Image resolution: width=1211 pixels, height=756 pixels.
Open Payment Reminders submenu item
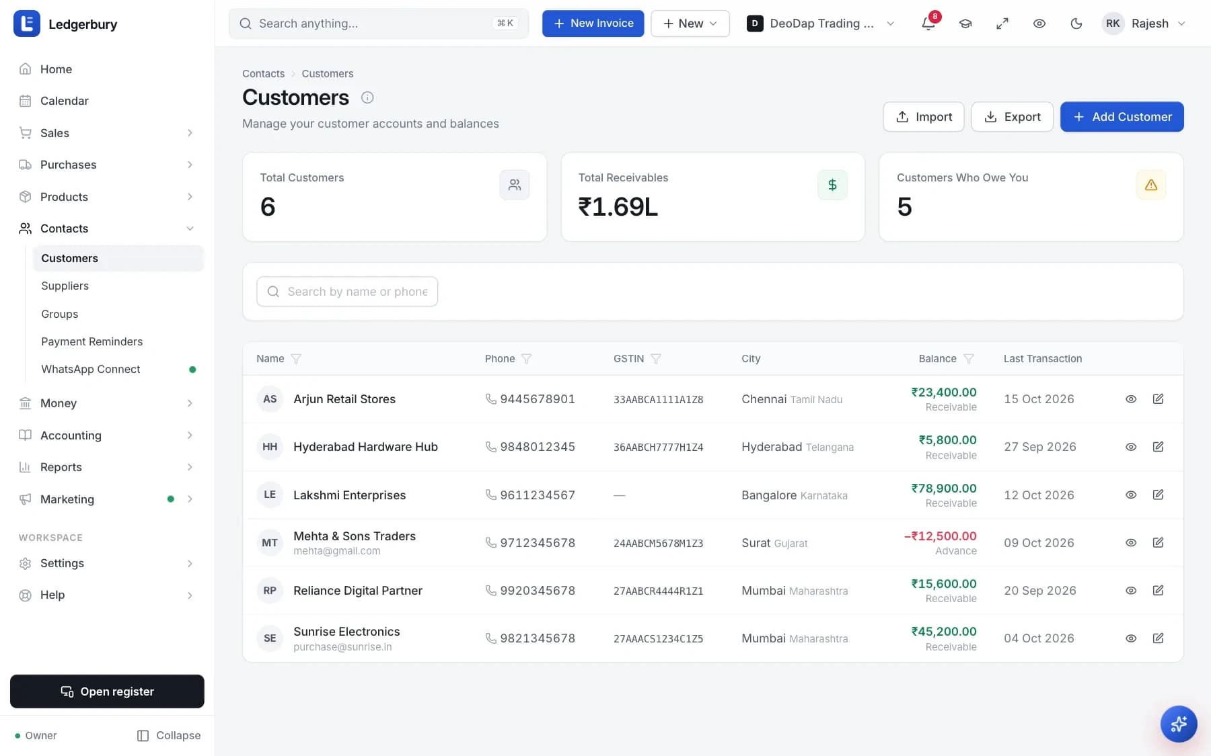[x=118, y=341]
